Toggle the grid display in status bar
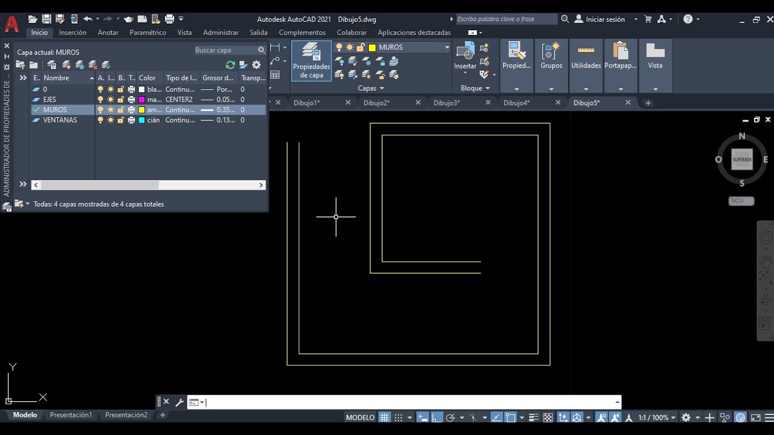This screenshot has width=774, height=435. tap(385, 417)
